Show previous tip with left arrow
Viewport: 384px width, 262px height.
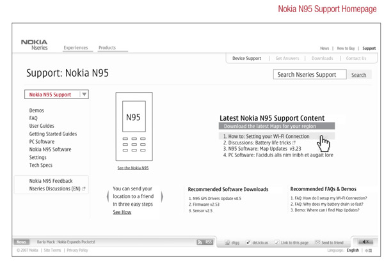pos(108,196)
